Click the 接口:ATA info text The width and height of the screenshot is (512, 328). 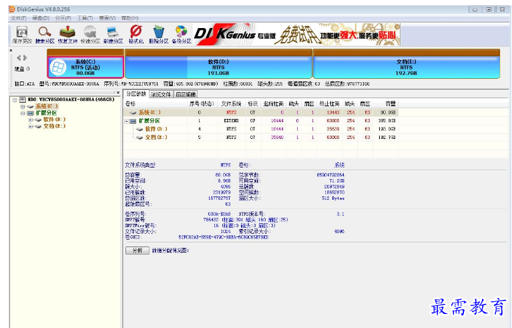pyautogui.click(x=25, y=84)
